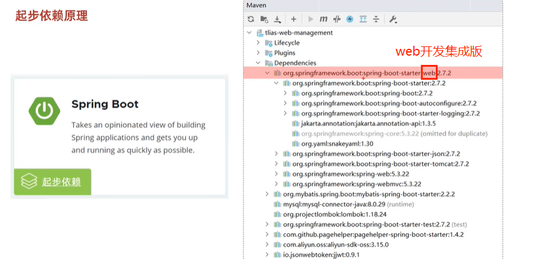
Task: Click Download Sources and Documentation icon
Action: [277, 19]
